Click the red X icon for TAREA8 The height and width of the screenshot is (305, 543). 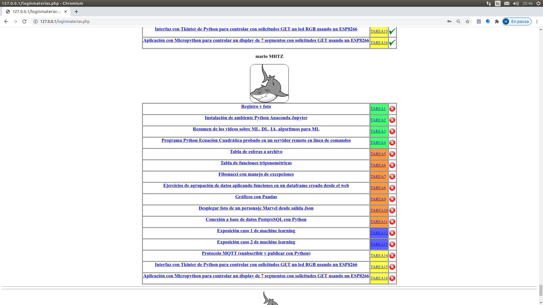(x=392, y=188)
